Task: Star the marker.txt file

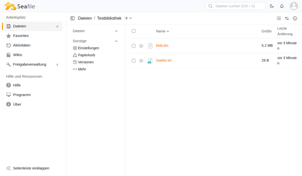Action: click(x=141, y=60)
